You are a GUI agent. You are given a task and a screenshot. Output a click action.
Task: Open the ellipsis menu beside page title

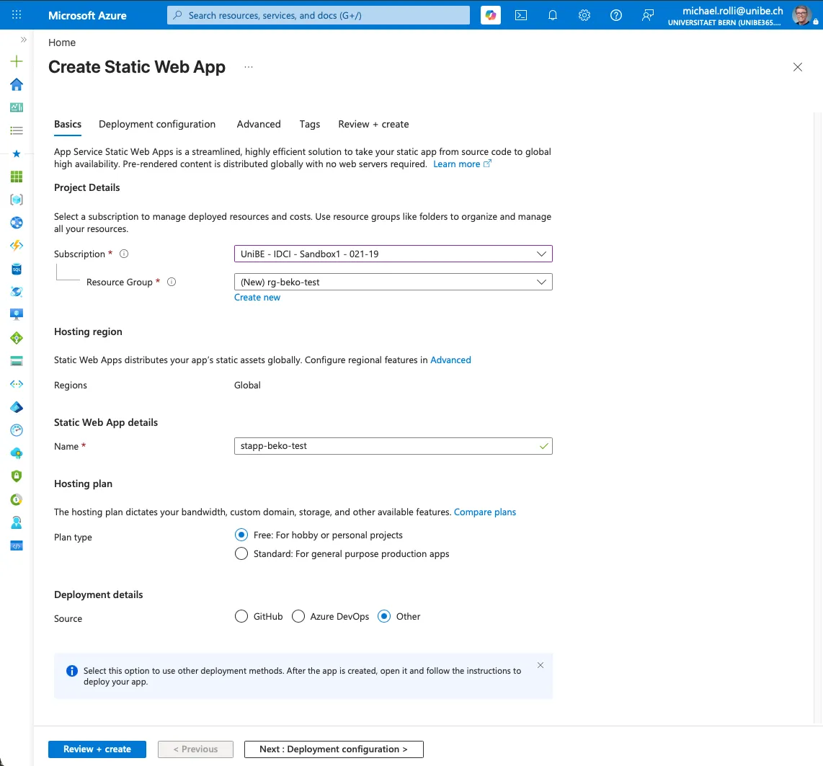[248, 67]
